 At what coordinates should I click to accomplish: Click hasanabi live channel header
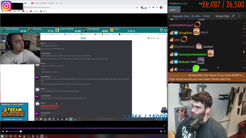coord(191,16)
